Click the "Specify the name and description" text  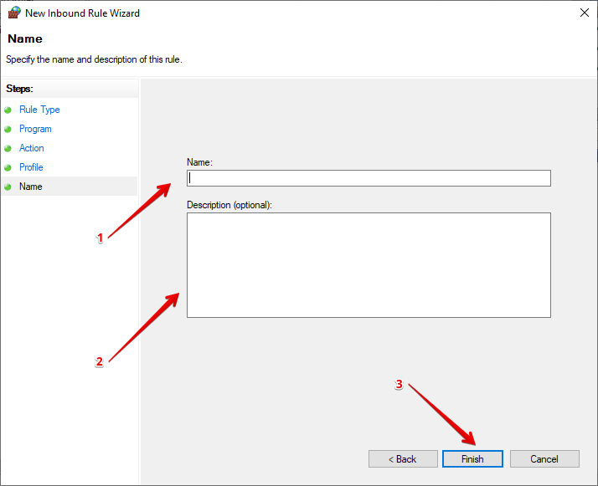[x=94, y=59]
